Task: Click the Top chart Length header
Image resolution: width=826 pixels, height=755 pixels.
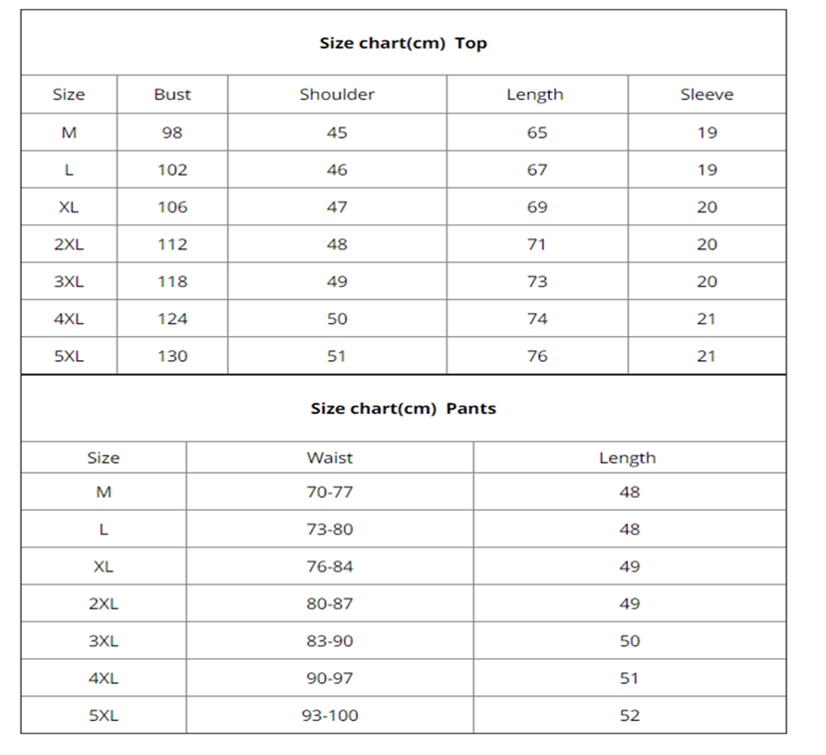Action: click(535, 95)
